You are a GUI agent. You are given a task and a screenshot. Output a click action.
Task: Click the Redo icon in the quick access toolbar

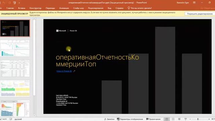[x=9, y=3]
